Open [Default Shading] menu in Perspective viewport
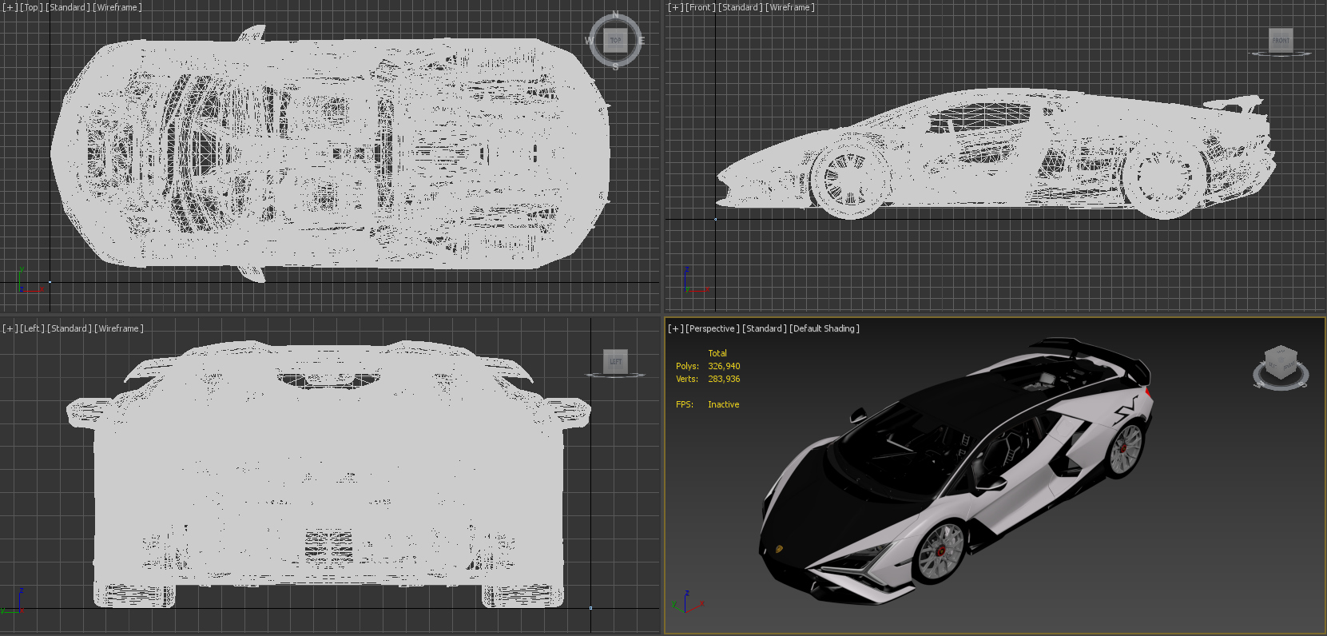Image resolution: width=1327 pixels, height=636 pixels. (x=824, y=328)
